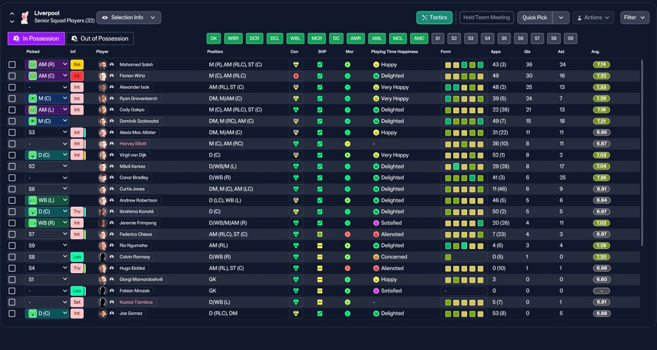Click Florian Wirtz's red injury condition icon

(x=296, y=76)
